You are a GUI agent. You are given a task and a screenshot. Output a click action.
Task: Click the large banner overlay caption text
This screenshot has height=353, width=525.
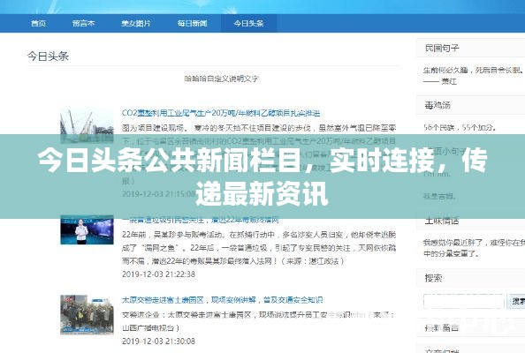pos(262,176)
